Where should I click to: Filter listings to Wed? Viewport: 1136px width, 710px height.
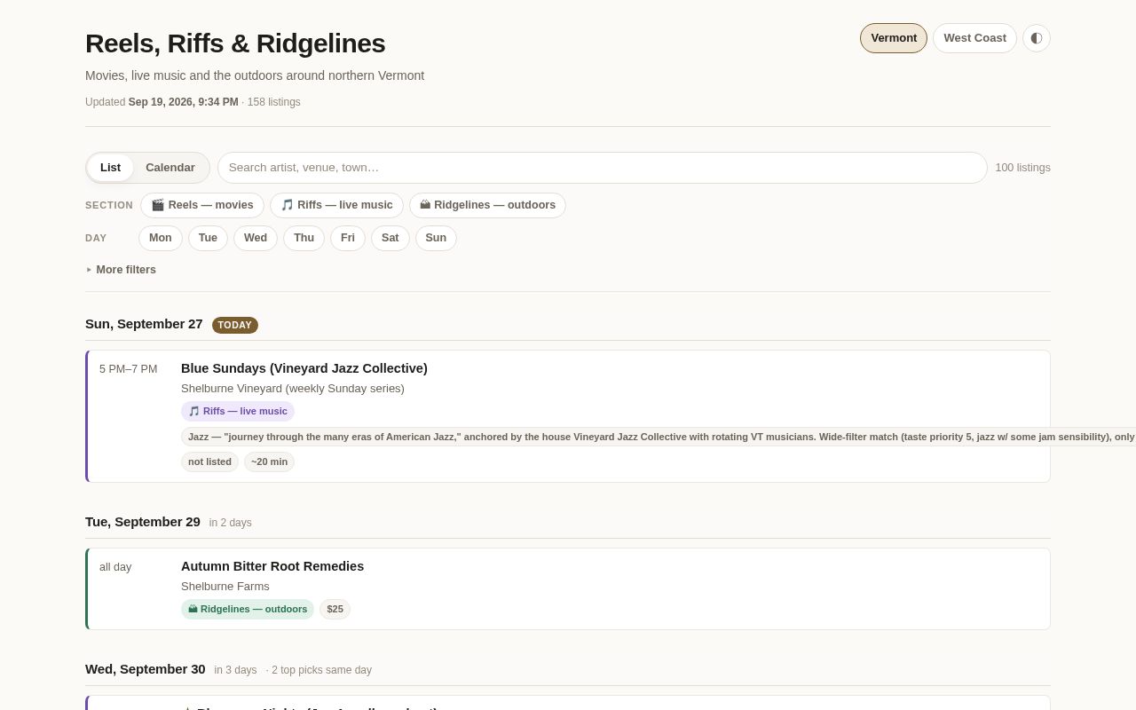click(256, 238)
